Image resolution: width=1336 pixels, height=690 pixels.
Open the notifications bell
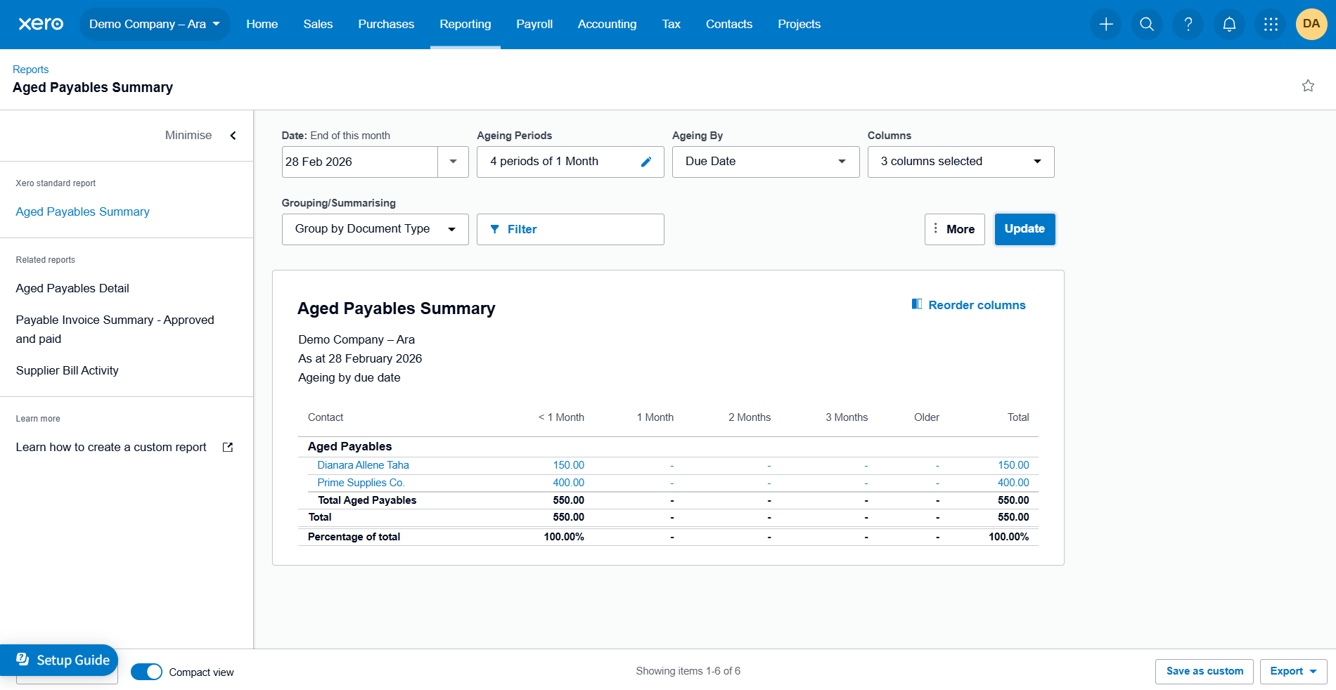[1229, 25]
